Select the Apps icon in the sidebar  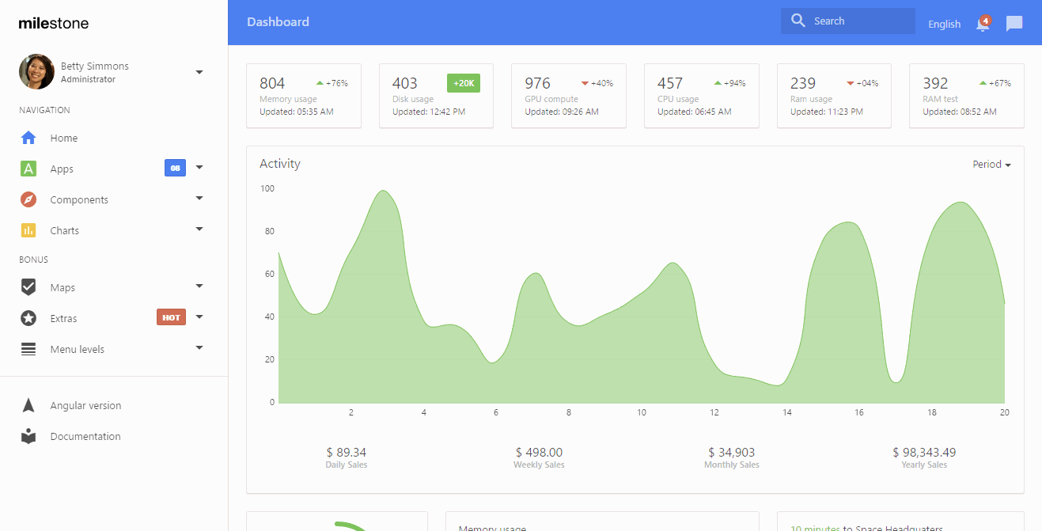point(28,169)
